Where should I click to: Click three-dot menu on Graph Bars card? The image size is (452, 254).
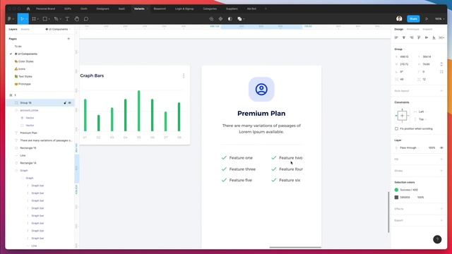point(184,75)
